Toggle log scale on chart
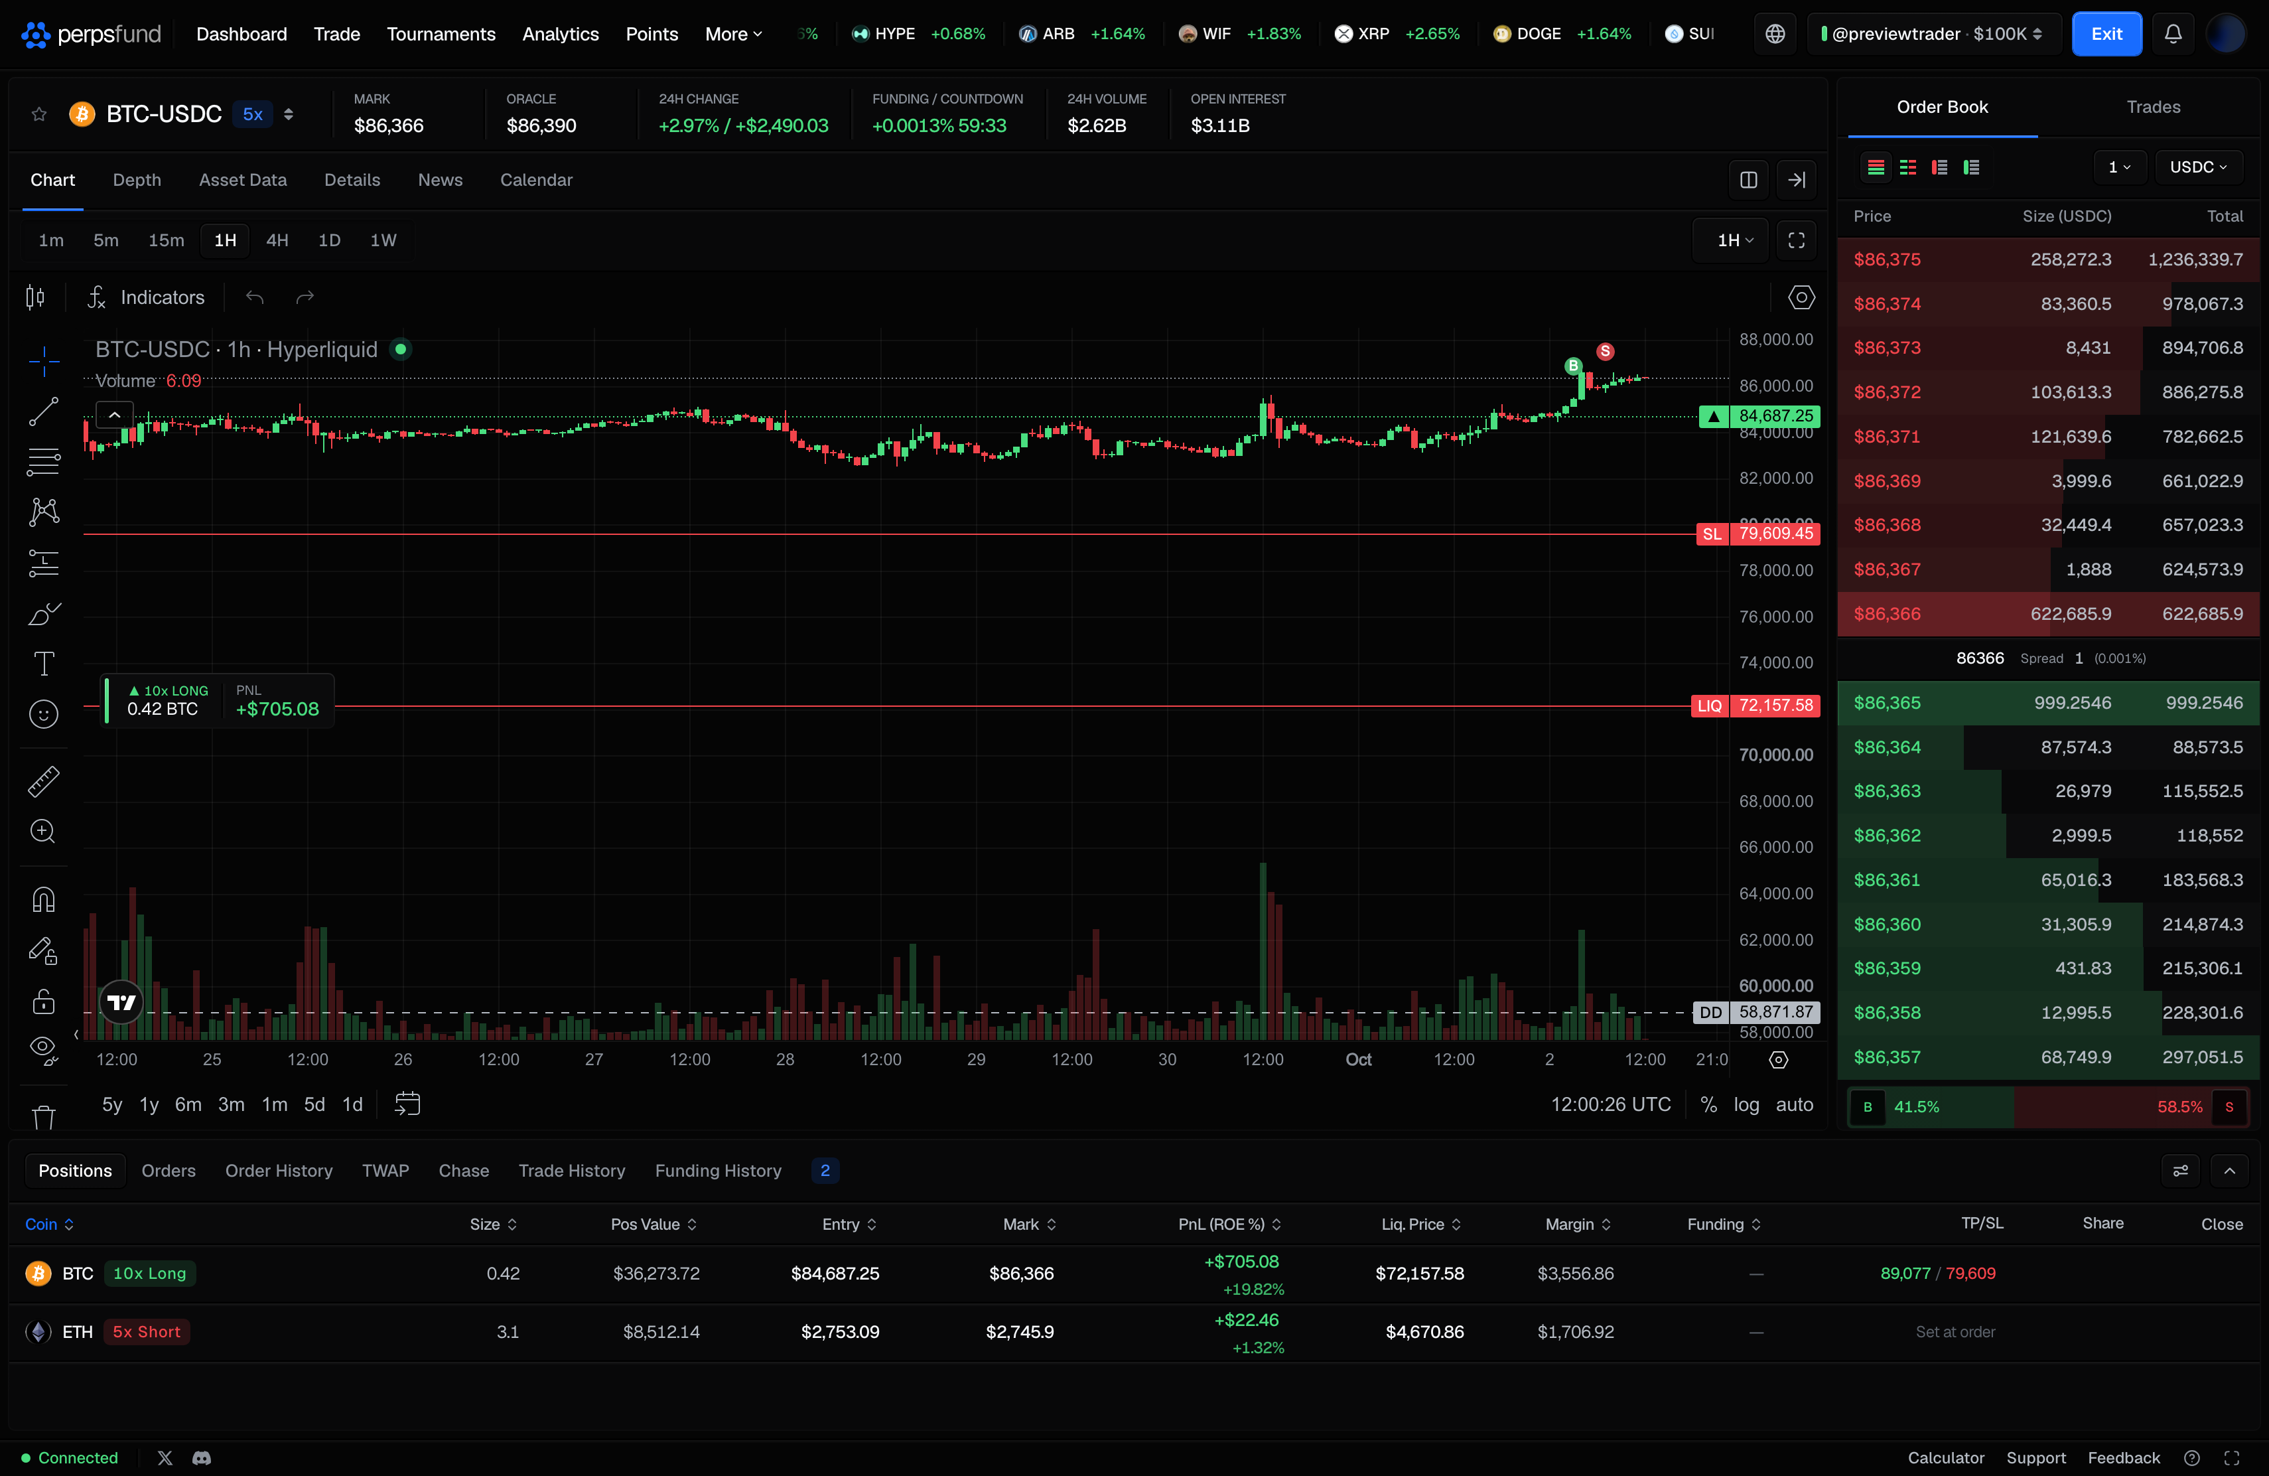The height and width of the screenshot is (1476, 2269). [1747, 1104]
